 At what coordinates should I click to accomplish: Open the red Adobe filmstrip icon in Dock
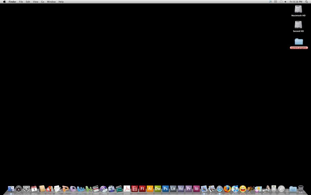coord(134,189)
